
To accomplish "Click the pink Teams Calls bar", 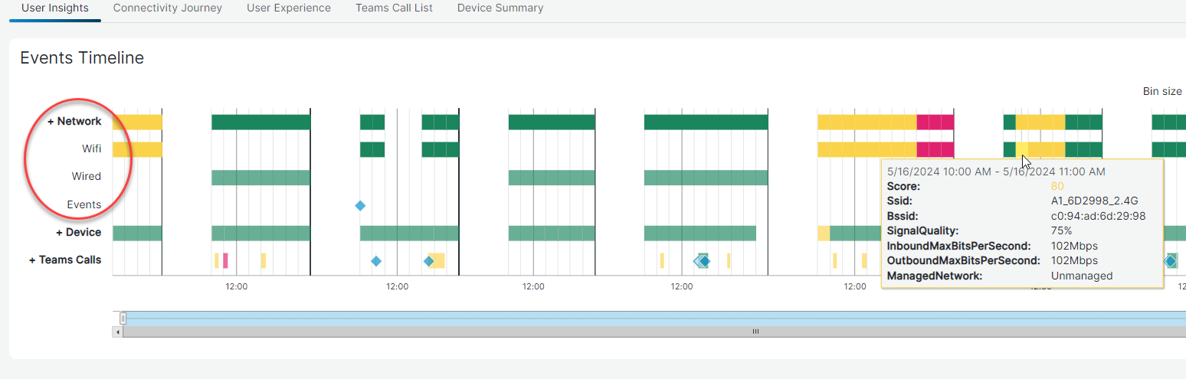I will click(225, 260).
